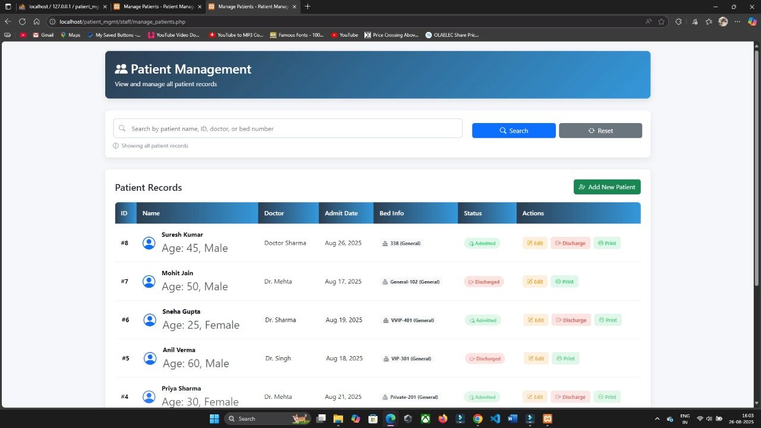This screenshot has height=428, width=761.
Task: Expand browser settings and more menu
Action: (x=737, y=21)
